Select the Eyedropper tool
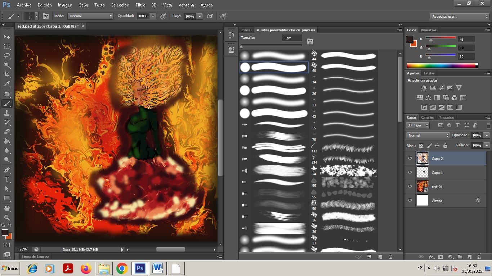492x276 pixels. tap(7, 84)
